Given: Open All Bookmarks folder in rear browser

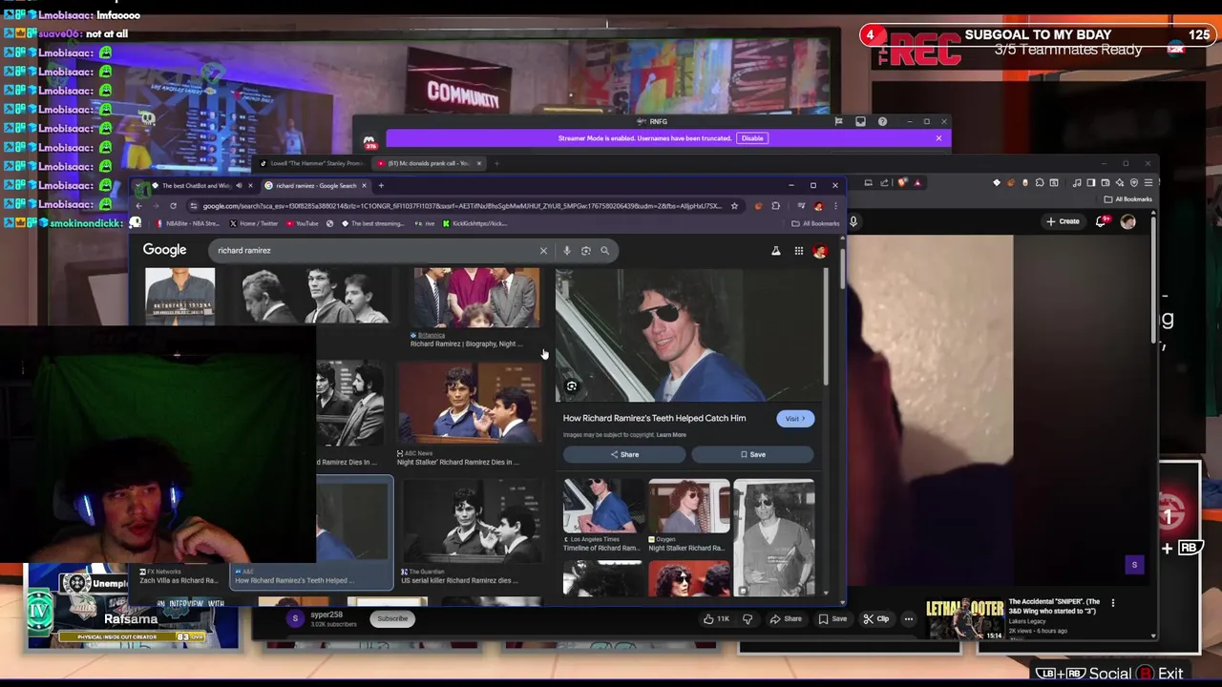Looking at the screenshot, I should (x=1128, y=199).
